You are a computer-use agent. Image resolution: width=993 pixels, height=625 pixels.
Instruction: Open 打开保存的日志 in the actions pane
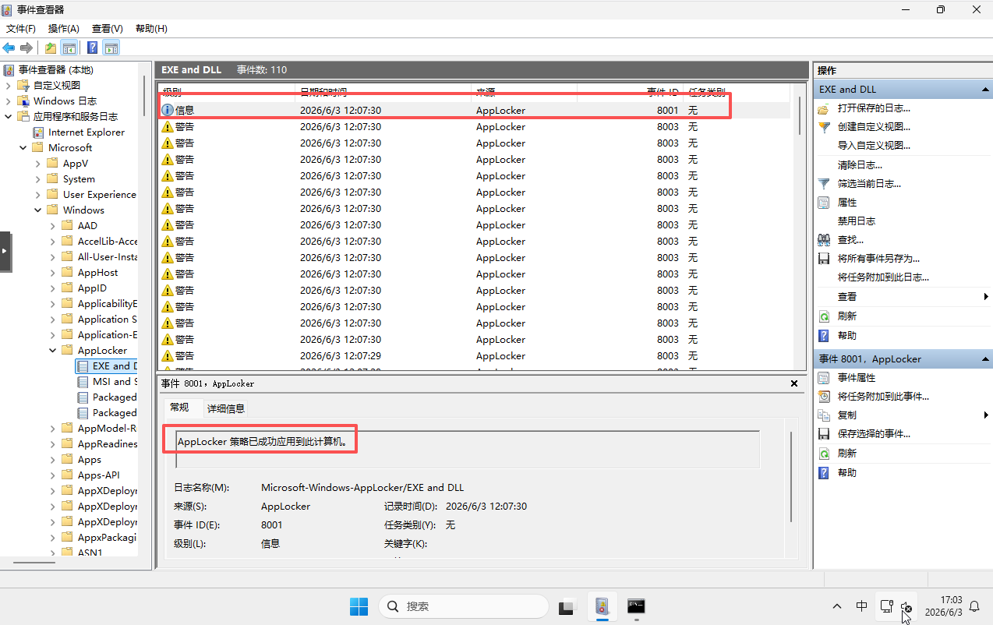click(874, 108)
